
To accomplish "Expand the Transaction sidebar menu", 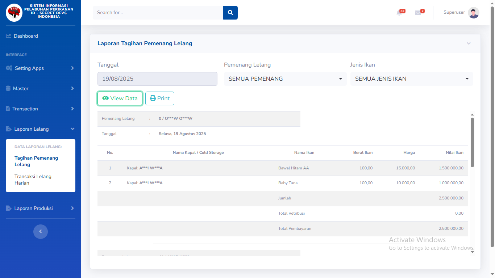I will tap(40, 109).
